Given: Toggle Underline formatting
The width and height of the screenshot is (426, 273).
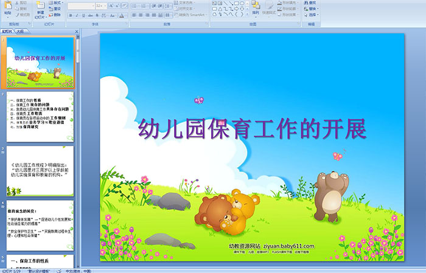Looking at the screenshot, I should [83, 15].
